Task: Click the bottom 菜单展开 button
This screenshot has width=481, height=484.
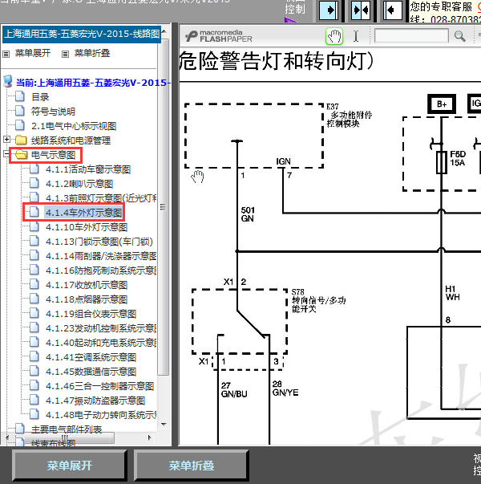Action: (x=70, y=466)
